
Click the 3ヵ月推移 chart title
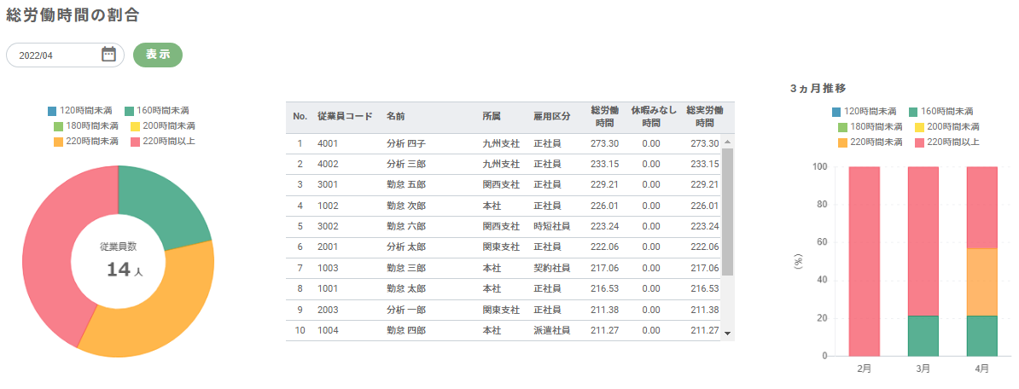(817, 88)
